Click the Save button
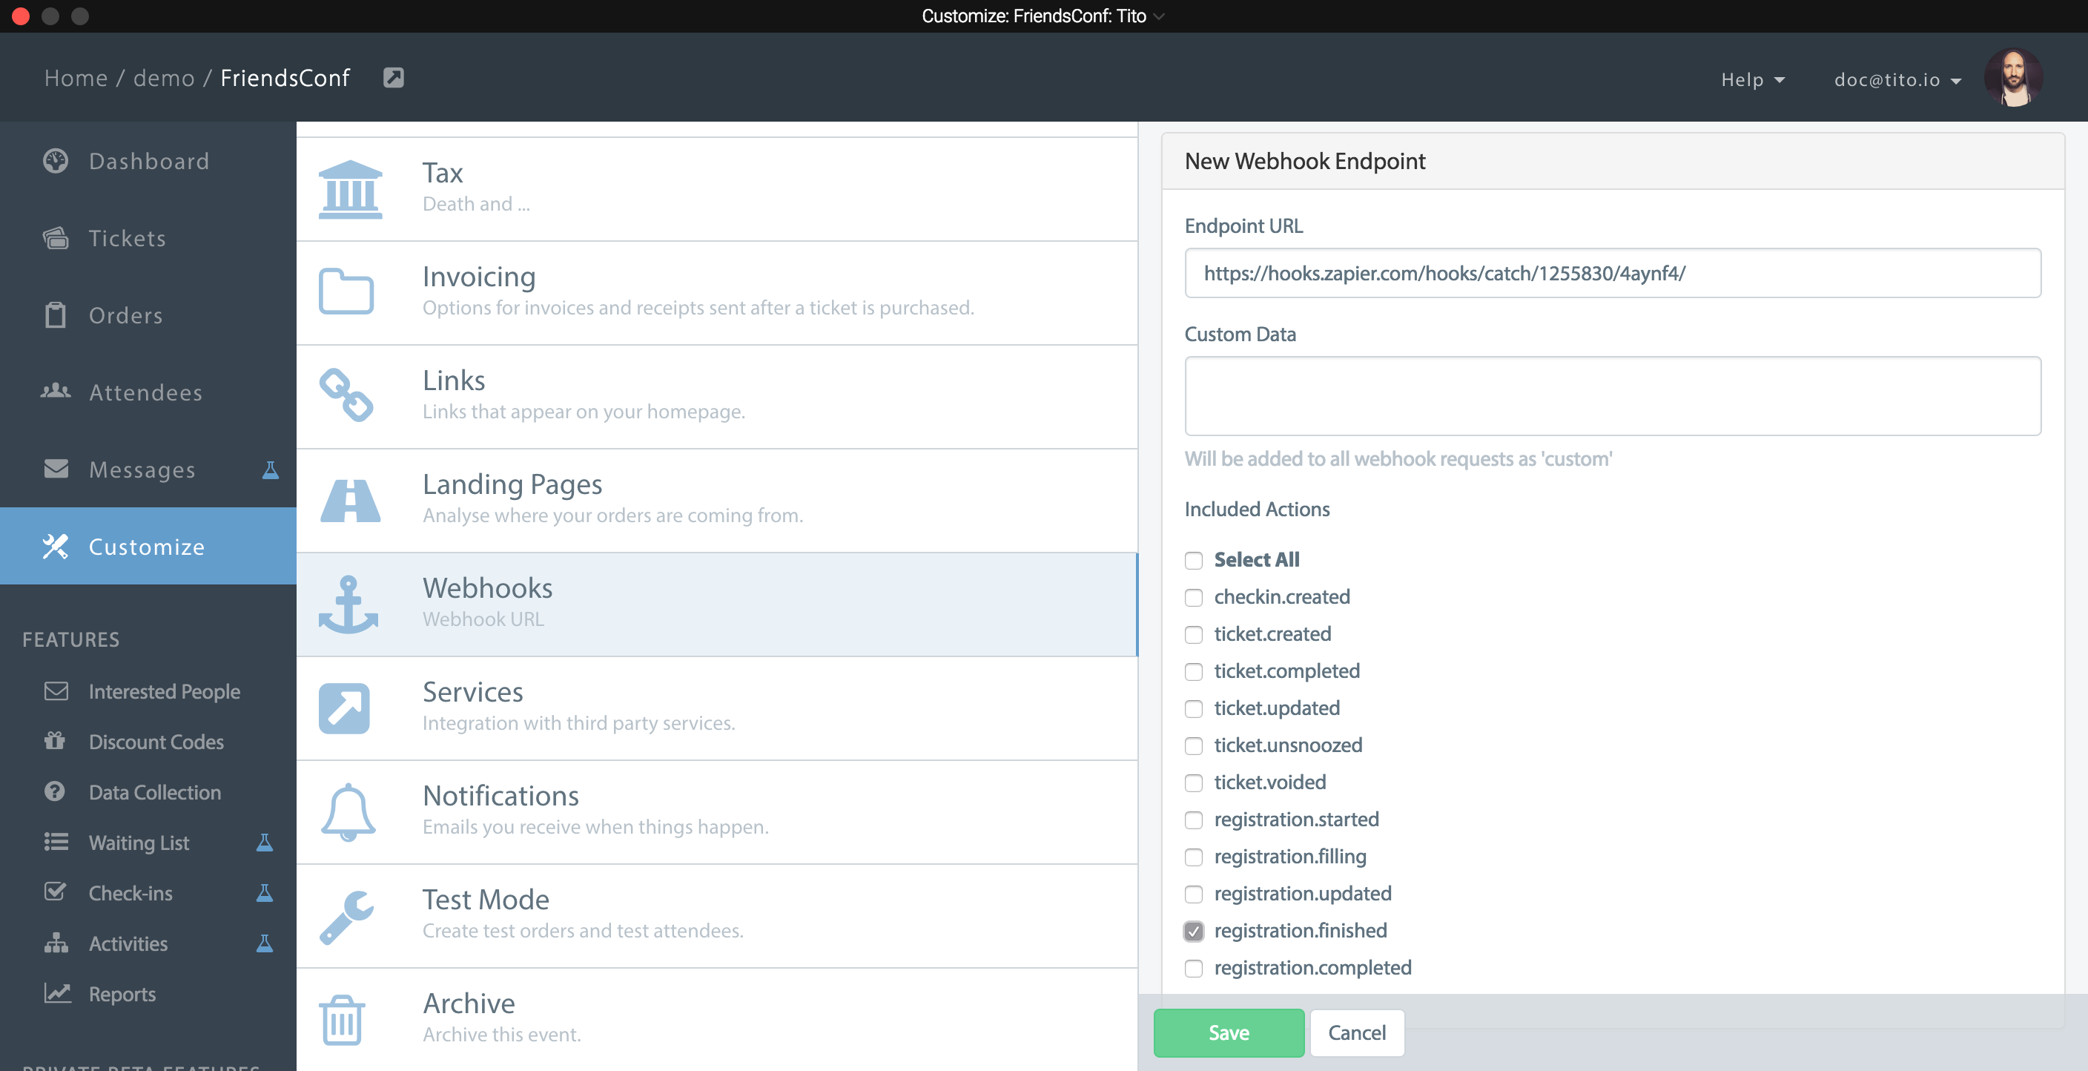 tap(1229, 1032)
